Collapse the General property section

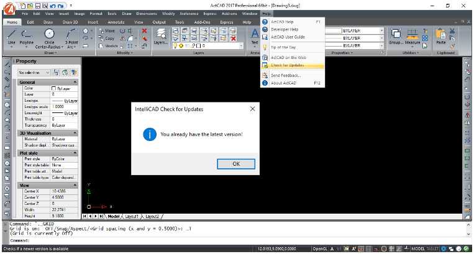[75, 82]
